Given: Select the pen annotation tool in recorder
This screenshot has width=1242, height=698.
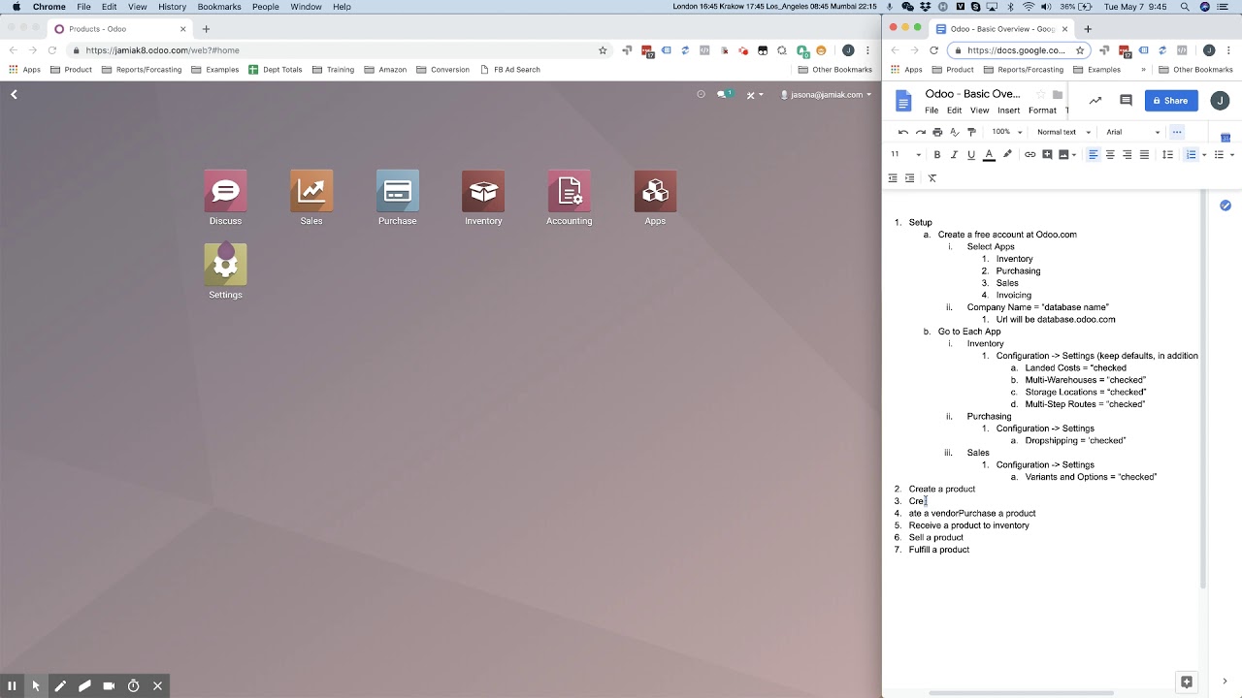Looking at the screenshot, I should pyautogui.click(x=60, y=685).
